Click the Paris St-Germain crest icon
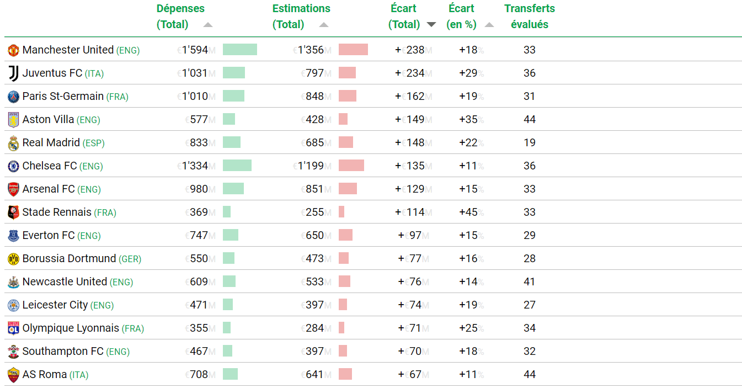 pyautogui.click(x=13, y=97)
